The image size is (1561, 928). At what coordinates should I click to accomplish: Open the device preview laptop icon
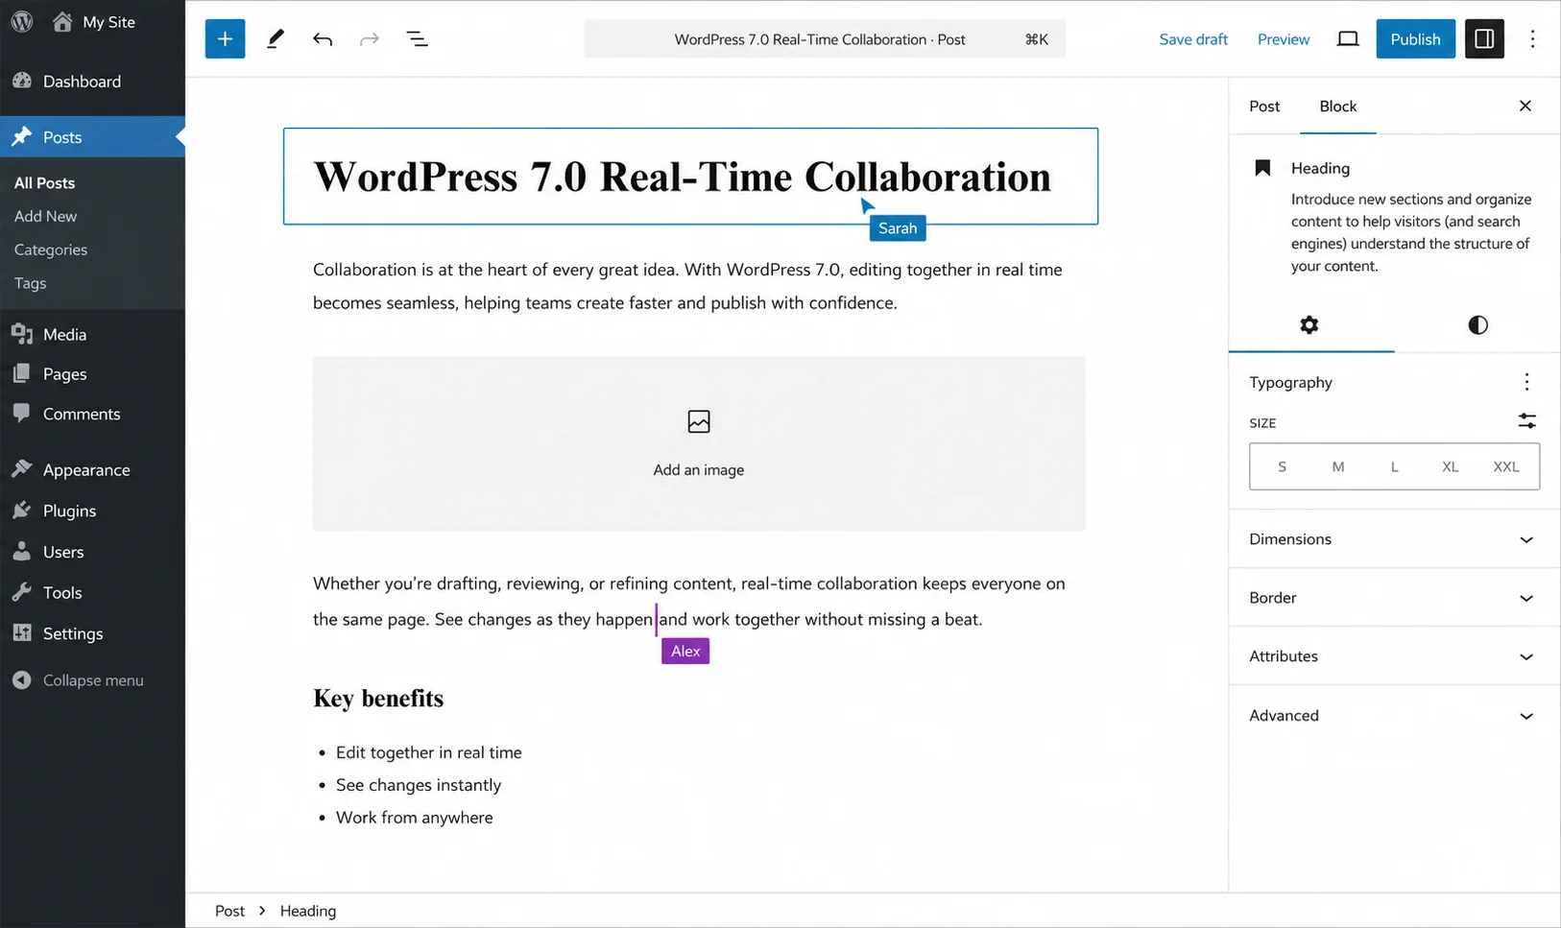(1348, 39)
